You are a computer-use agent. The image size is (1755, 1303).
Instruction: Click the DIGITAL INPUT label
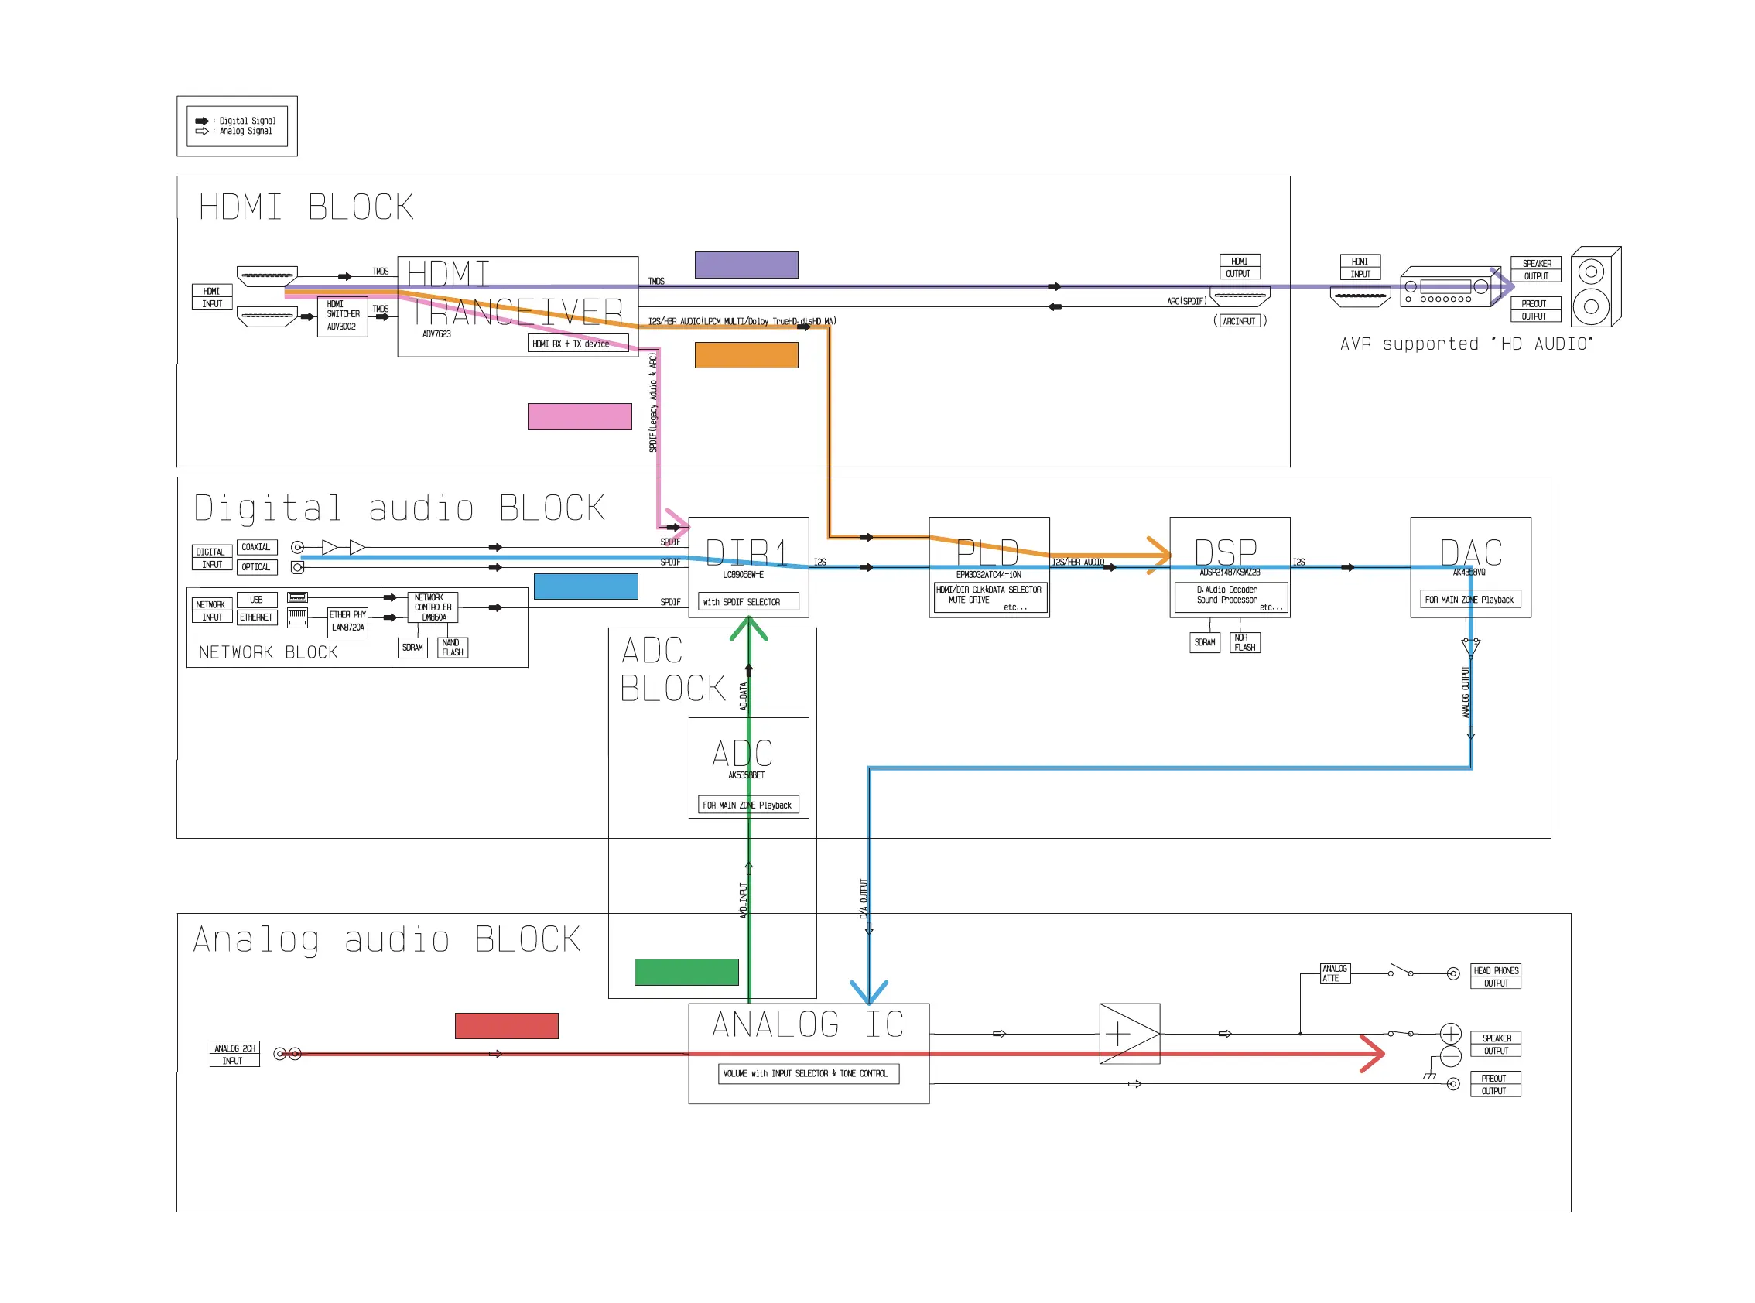pos(211,558)
